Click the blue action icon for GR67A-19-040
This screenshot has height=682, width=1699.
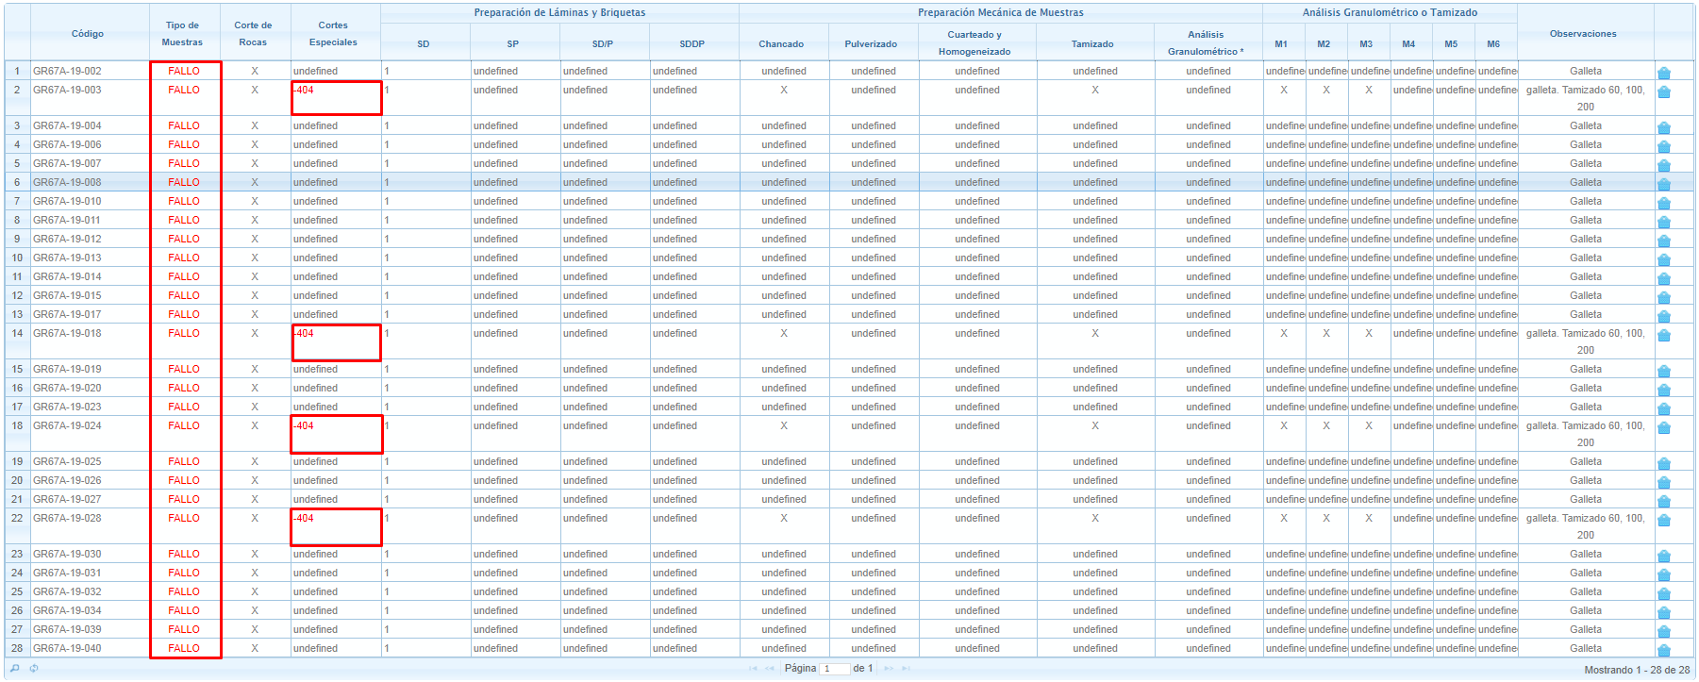click(x=1664, y=650)
